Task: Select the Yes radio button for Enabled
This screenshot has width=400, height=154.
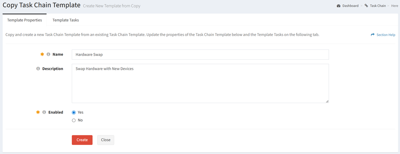Action: (x=74, y=112)
